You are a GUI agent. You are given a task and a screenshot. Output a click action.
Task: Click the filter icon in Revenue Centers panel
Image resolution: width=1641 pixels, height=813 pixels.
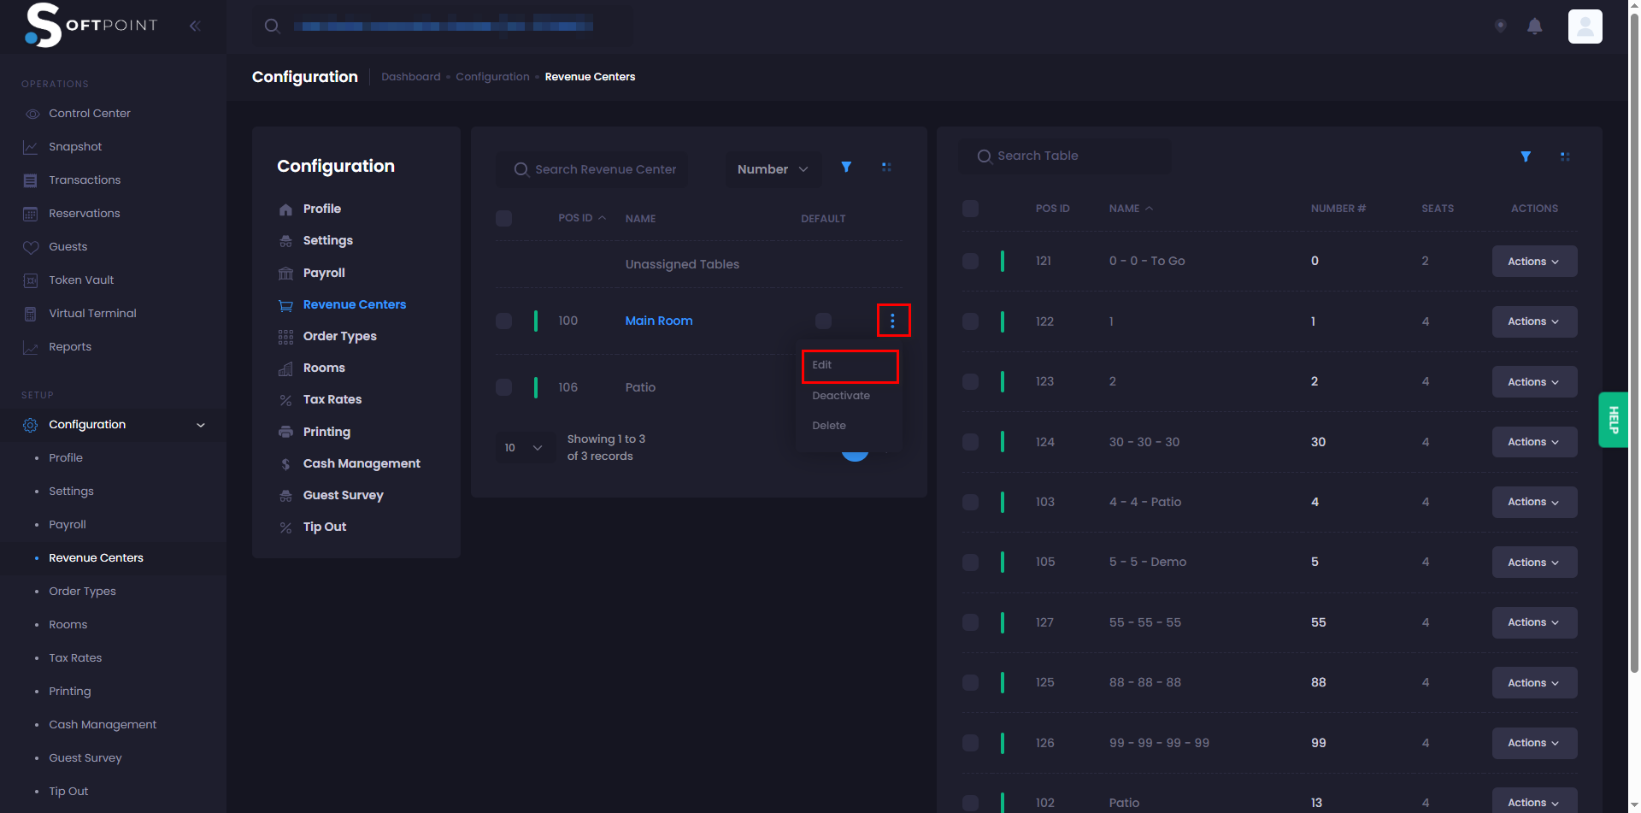click(846, 168)
